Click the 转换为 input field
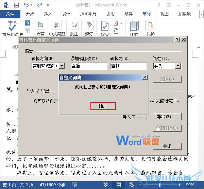 [x=129, y=66]
